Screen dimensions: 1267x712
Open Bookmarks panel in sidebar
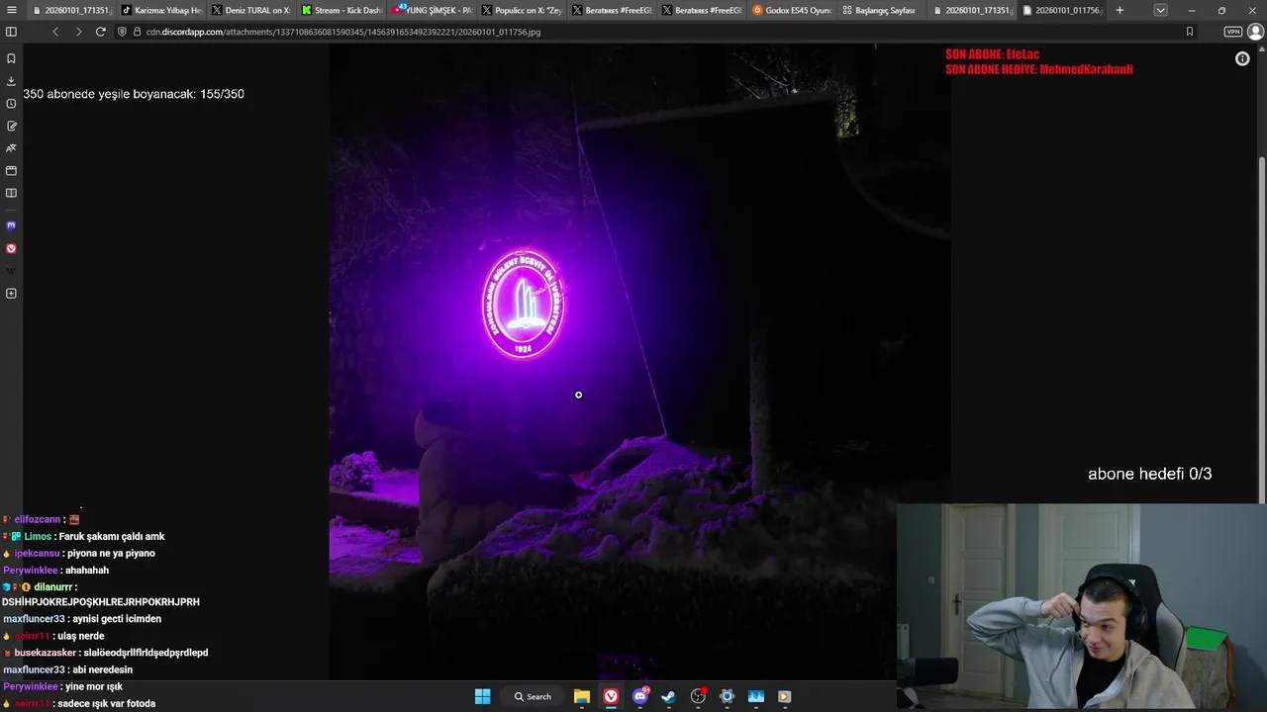(11, 58)
